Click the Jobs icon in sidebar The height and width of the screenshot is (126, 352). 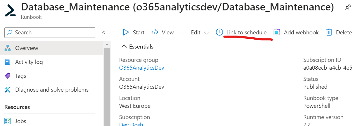[8, 121]
